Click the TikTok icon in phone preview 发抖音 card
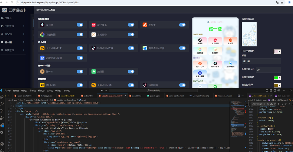 pos(200,40)
